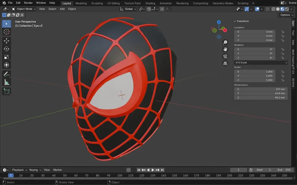Toggle lock for Rotation Z
The height and width of the screenshot is (185, 297).
tap(283, 58)
